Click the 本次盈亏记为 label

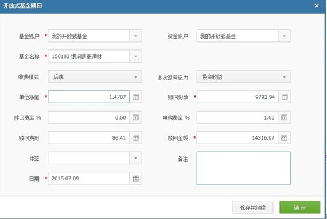tap(173, 78)
